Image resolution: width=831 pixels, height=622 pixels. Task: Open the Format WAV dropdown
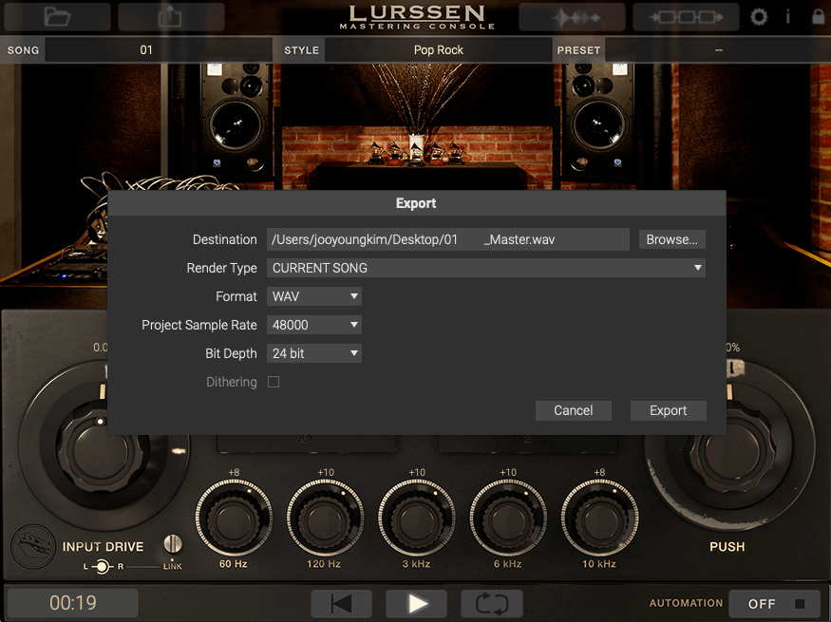314,296
